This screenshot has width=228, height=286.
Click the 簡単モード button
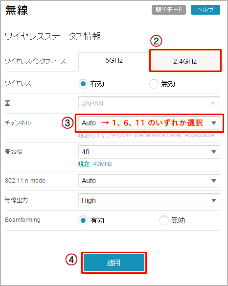coord(169,10)
